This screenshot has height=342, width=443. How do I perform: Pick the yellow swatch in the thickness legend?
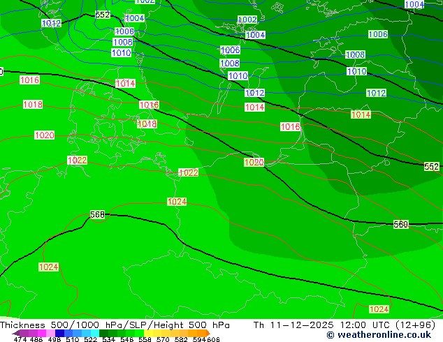point(148,333)
